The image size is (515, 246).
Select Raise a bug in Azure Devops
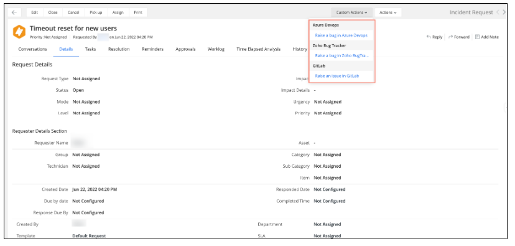tap(341, 35)
